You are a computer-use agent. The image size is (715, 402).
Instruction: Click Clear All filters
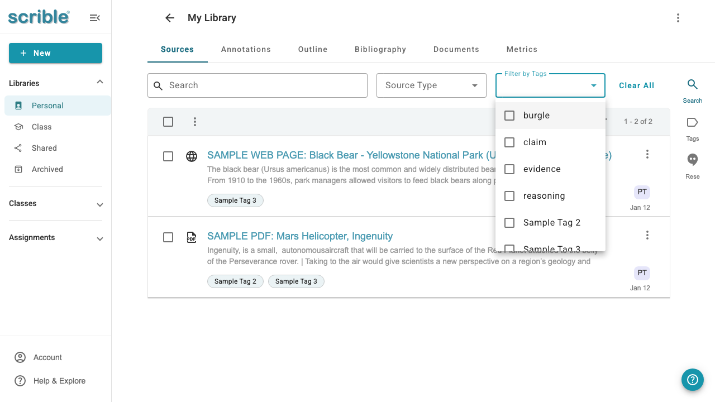(x=636, y=85)
